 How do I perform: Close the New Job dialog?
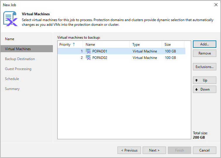(216, 5)
